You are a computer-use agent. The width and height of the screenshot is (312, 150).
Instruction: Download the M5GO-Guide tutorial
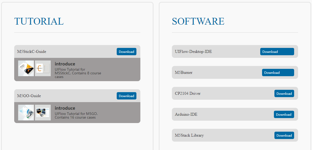tap(126, 96)
